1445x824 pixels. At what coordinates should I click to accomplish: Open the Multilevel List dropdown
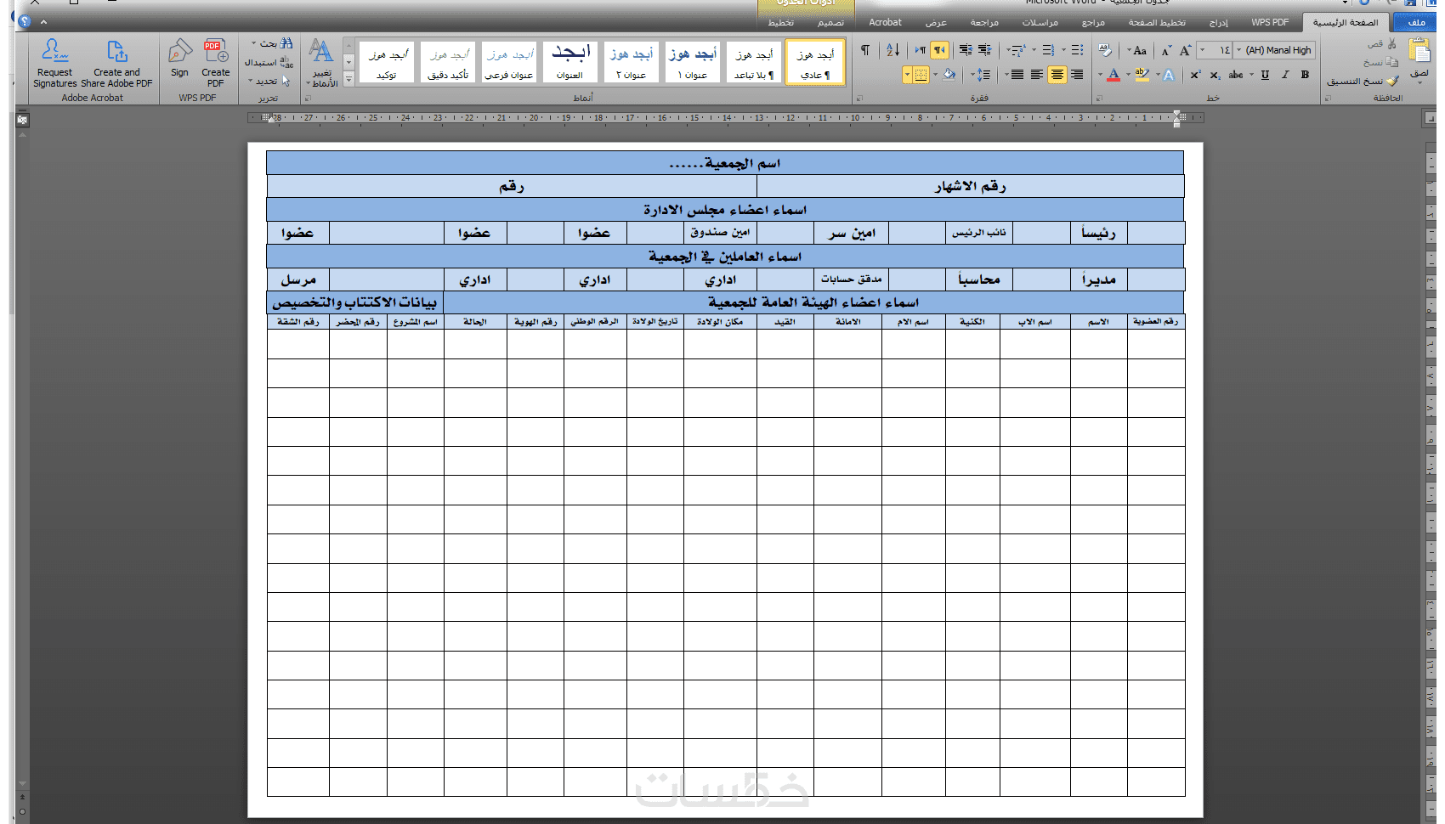(x=1008, y=50)
